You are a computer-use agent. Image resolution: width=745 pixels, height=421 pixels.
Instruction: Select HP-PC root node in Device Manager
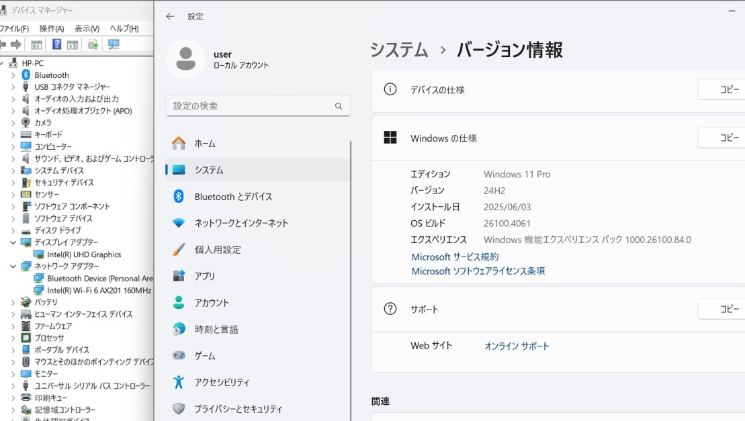click(x=32, y=63)
